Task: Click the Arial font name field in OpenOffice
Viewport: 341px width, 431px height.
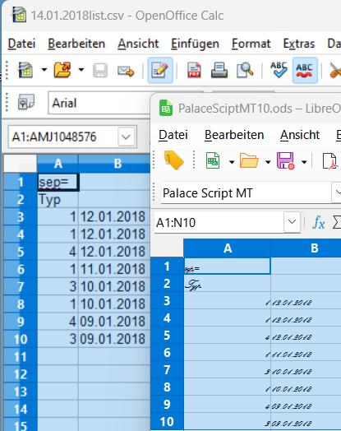Action: [99, 103]
